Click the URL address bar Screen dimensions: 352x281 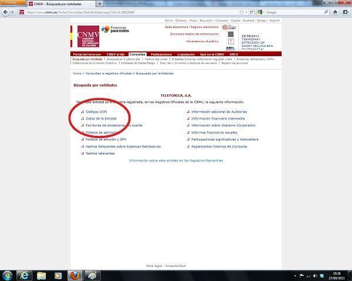coord(129,12)
